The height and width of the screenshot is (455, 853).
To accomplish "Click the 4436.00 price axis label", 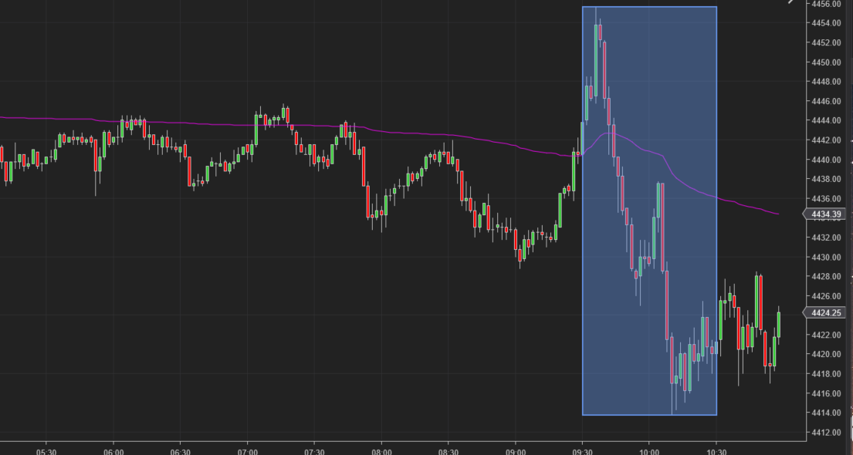I will pos(826,198).
